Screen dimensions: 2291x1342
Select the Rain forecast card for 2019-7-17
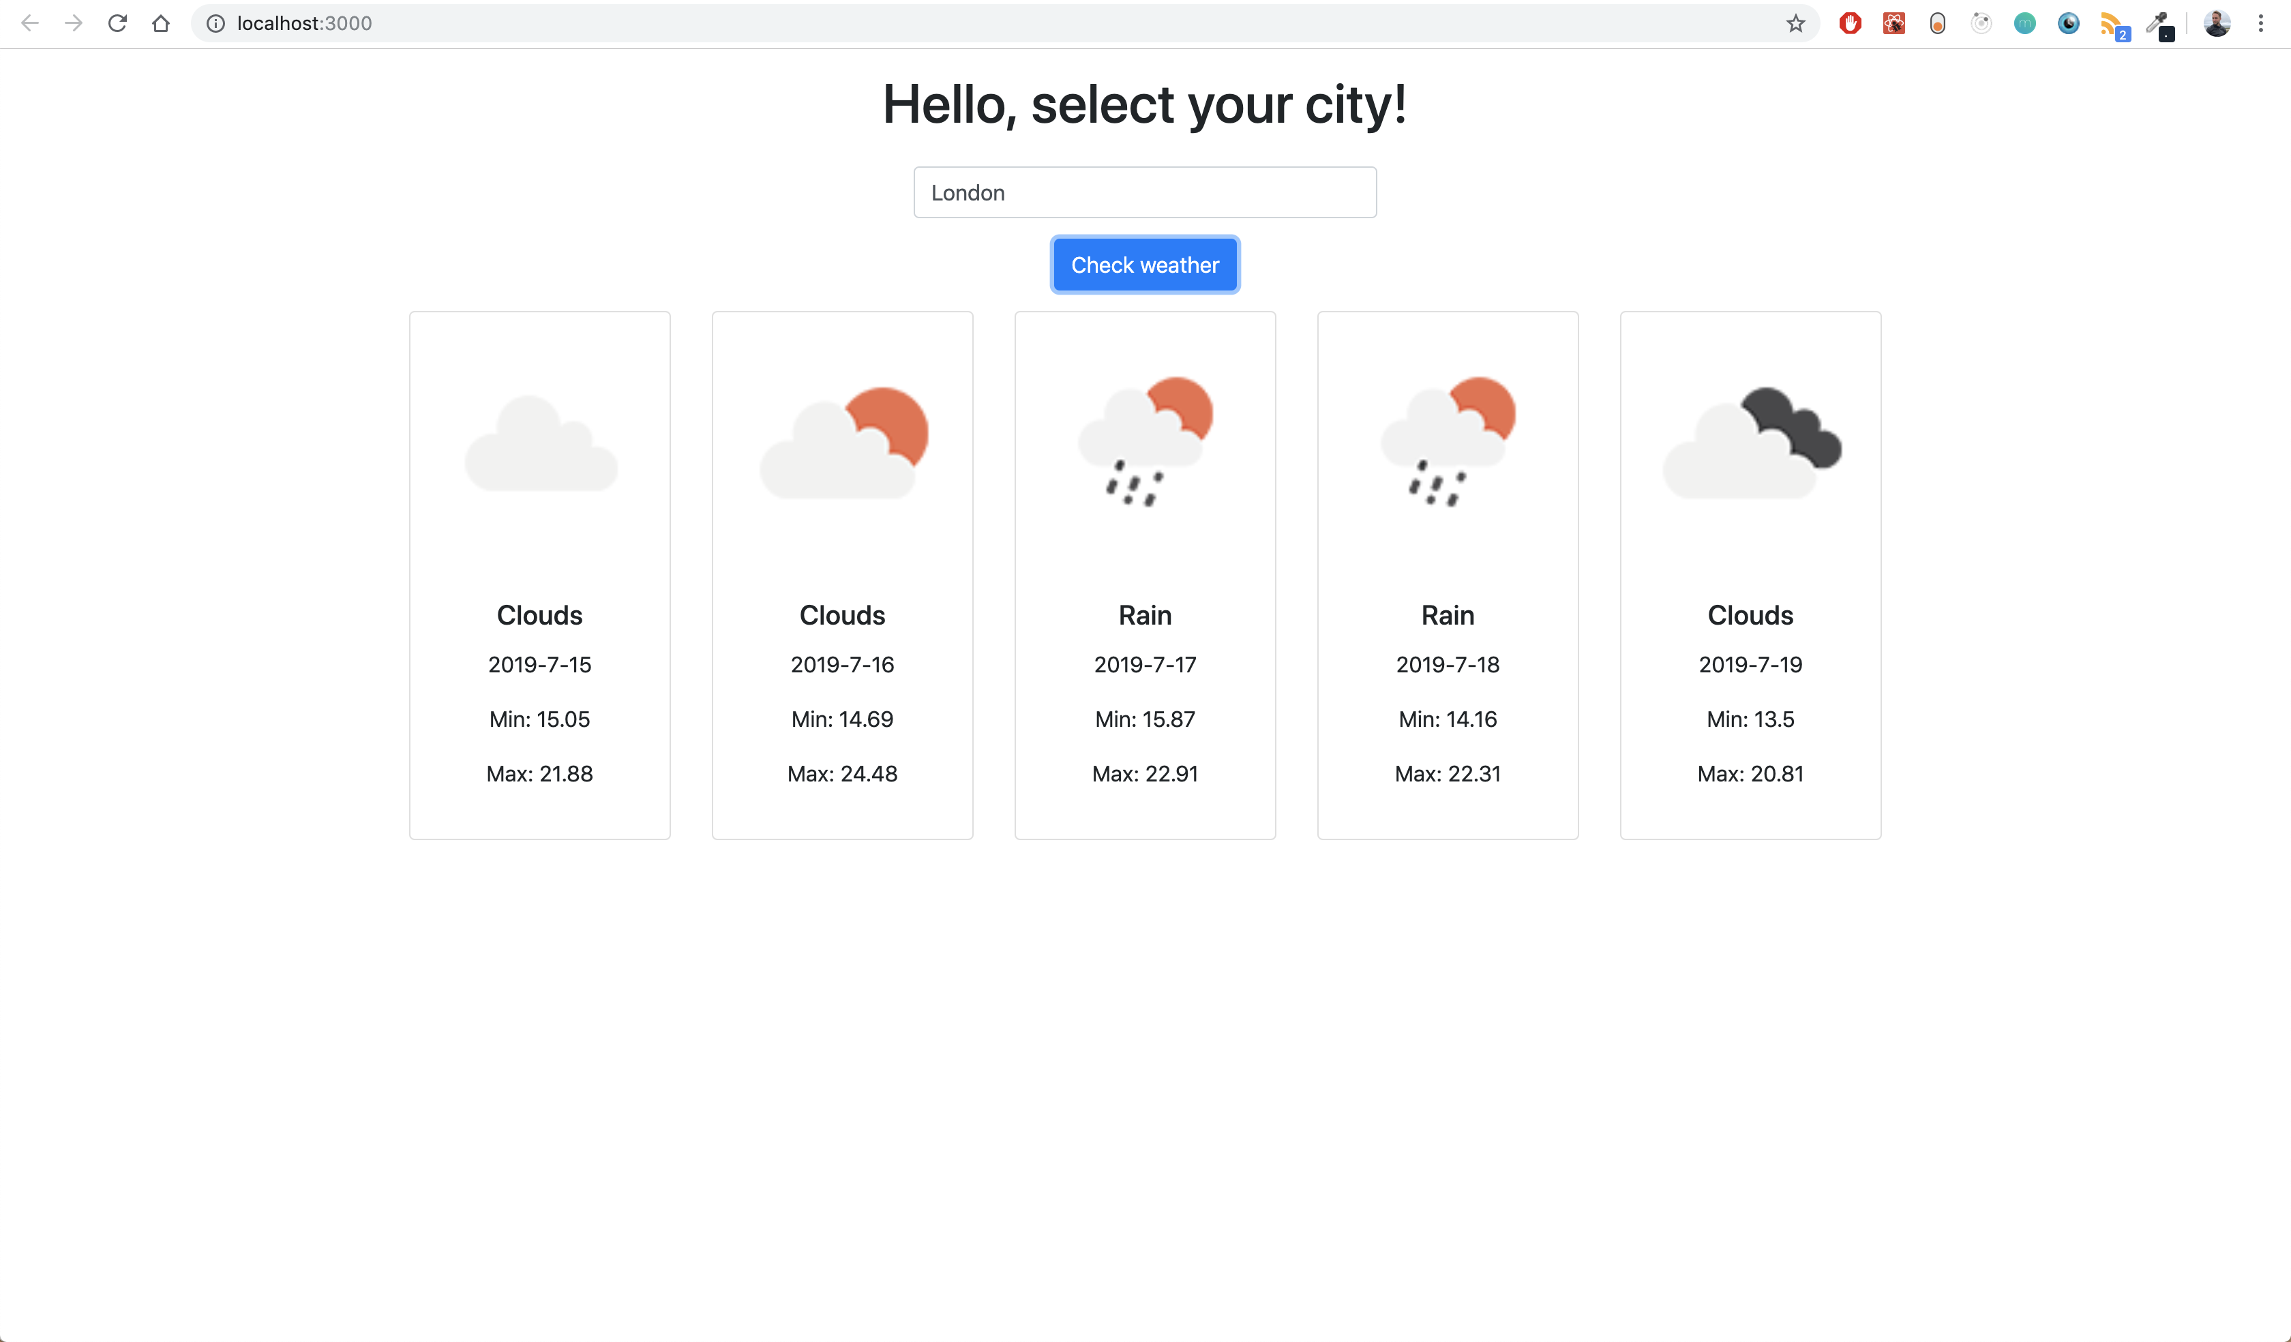coord(1145,575)
